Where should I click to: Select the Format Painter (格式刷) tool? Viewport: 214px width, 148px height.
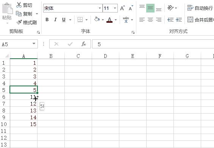27,22
